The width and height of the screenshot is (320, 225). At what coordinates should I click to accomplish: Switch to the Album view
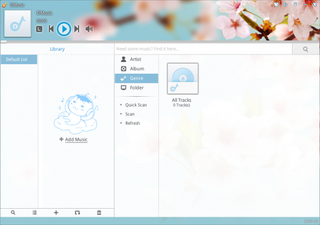pyautogui.click(x=136, y=69)
